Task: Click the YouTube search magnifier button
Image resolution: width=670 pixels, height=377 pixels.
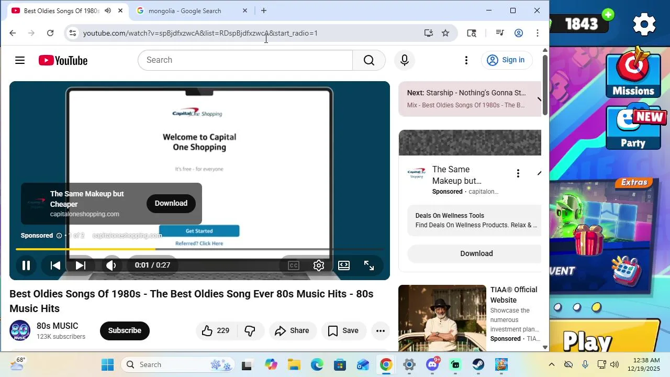Action: click(369, 60)
